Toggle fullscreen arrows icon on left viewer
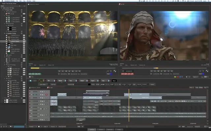 click(115, 71)
